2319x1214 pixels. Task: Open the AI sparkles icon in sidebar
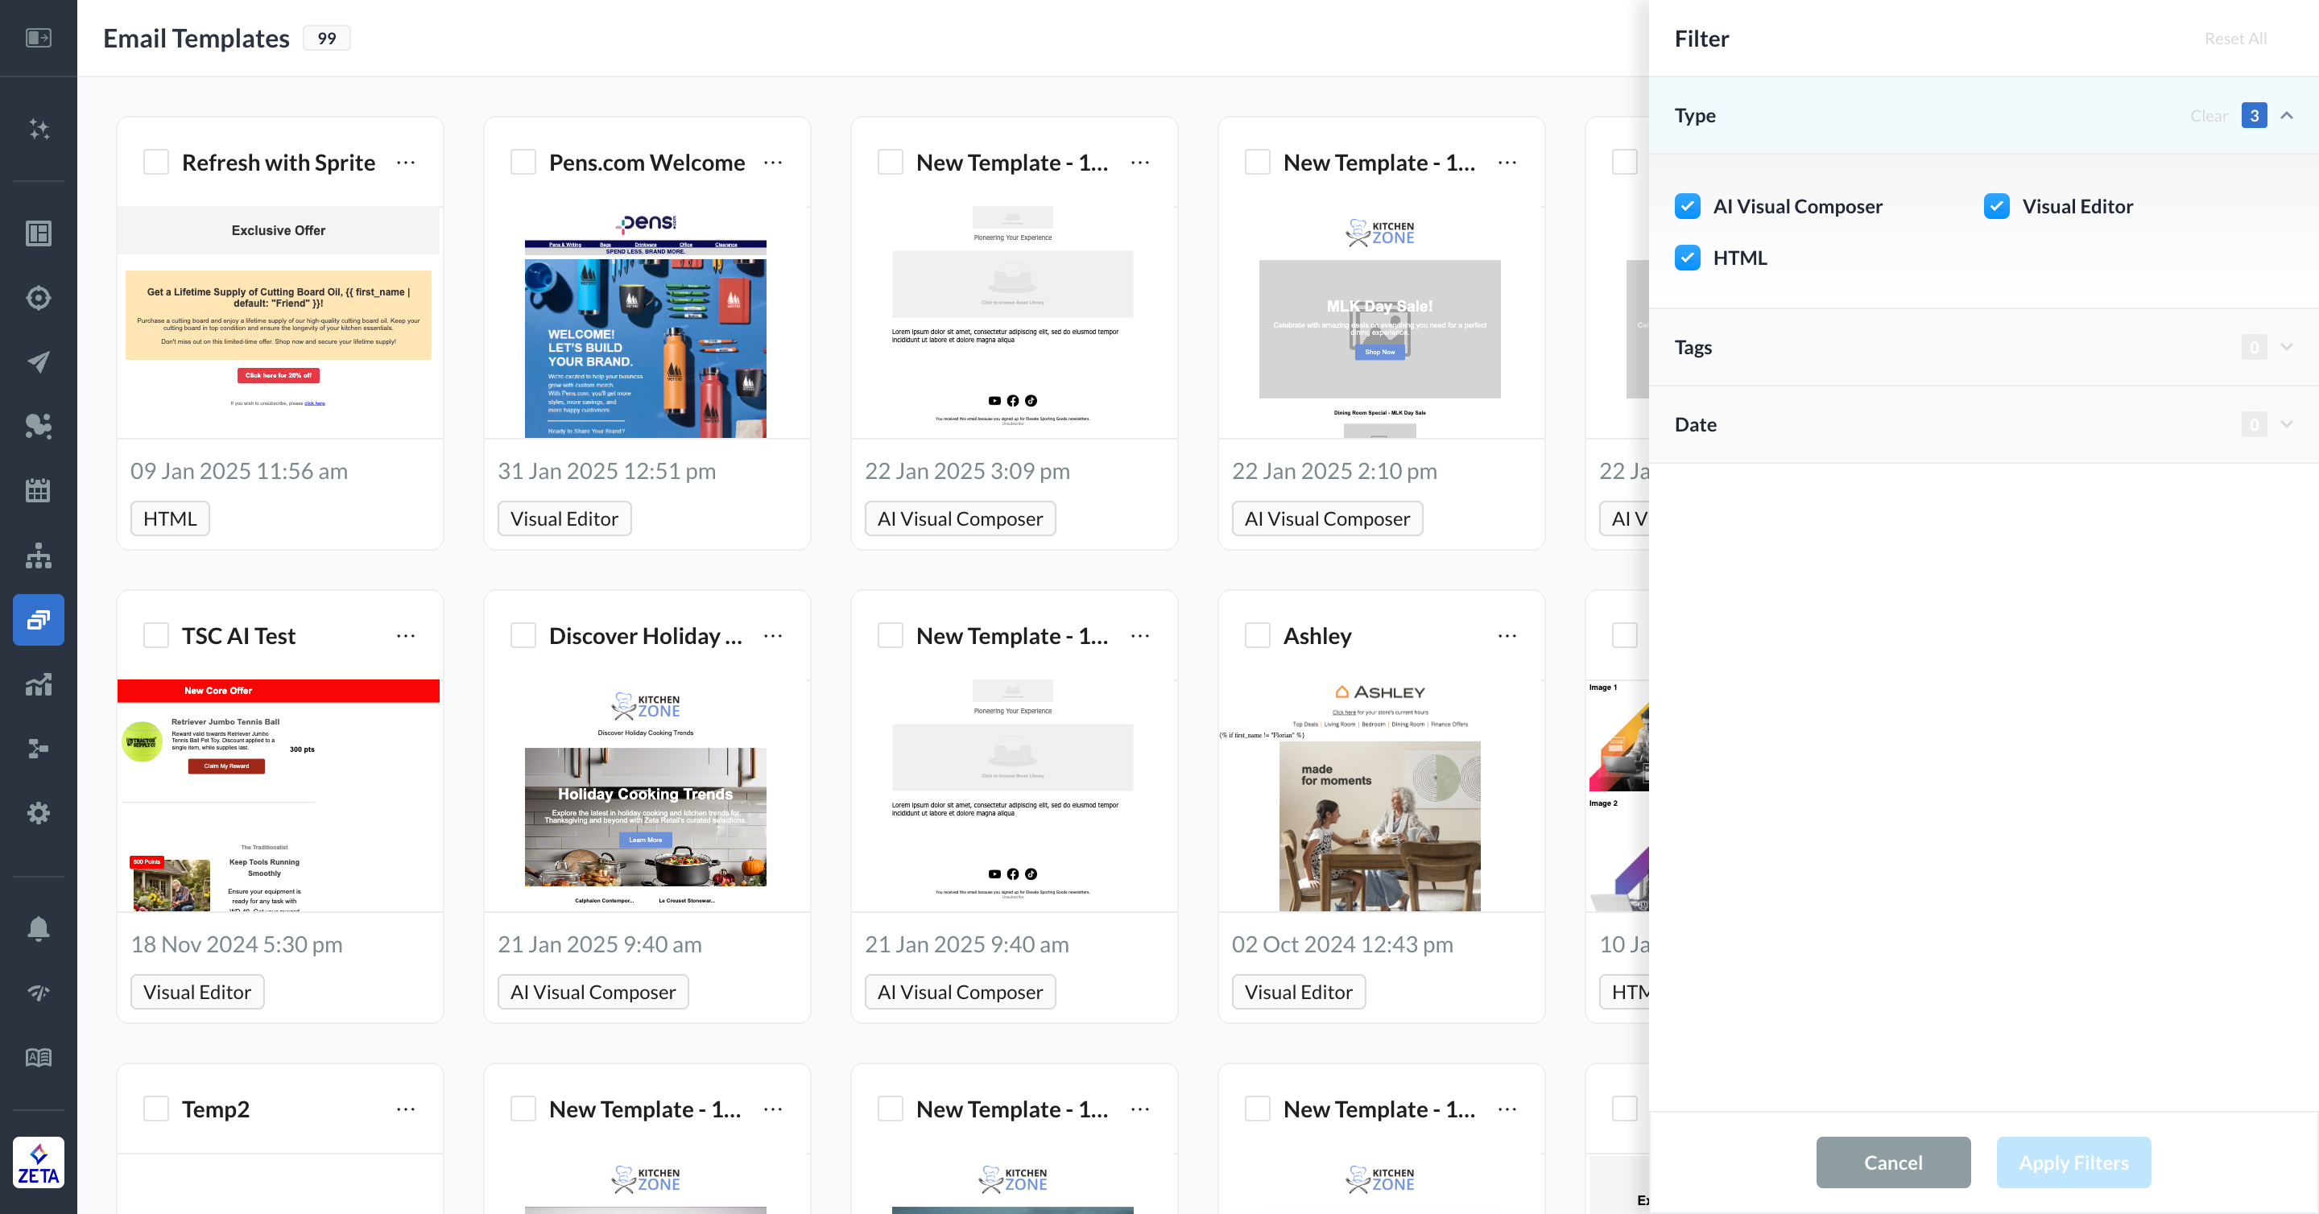click(38, 129)
